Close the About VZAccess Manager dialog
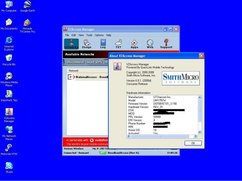The image size is (242, 181). tap(201, 56)
